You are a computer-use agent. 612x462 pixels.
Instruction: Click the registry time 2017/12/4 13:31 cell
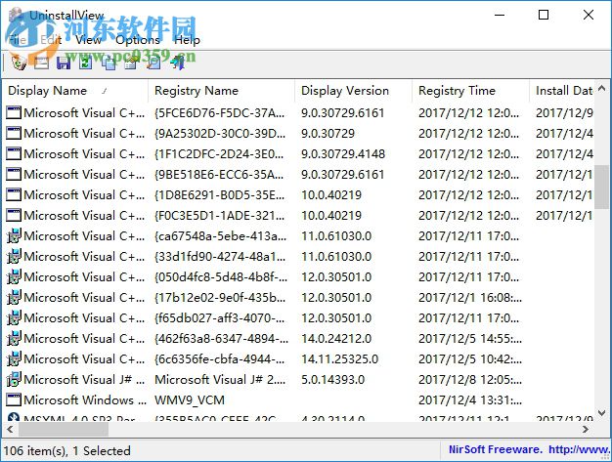470,400
